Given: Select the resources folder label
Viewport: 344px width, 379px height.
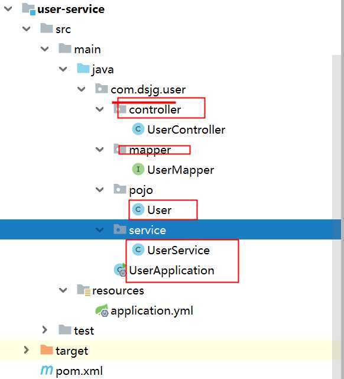Looking at the screenshot, I should pos(118,290).
